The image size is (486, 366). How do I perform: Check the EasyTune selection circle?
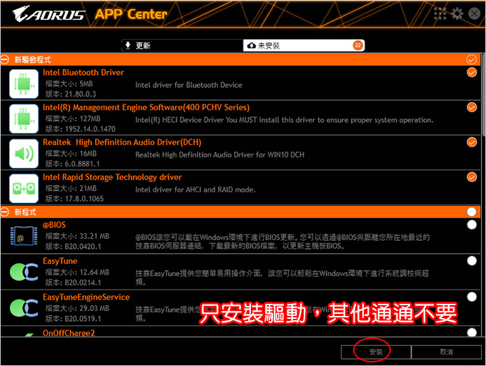(x=472, y=261)
